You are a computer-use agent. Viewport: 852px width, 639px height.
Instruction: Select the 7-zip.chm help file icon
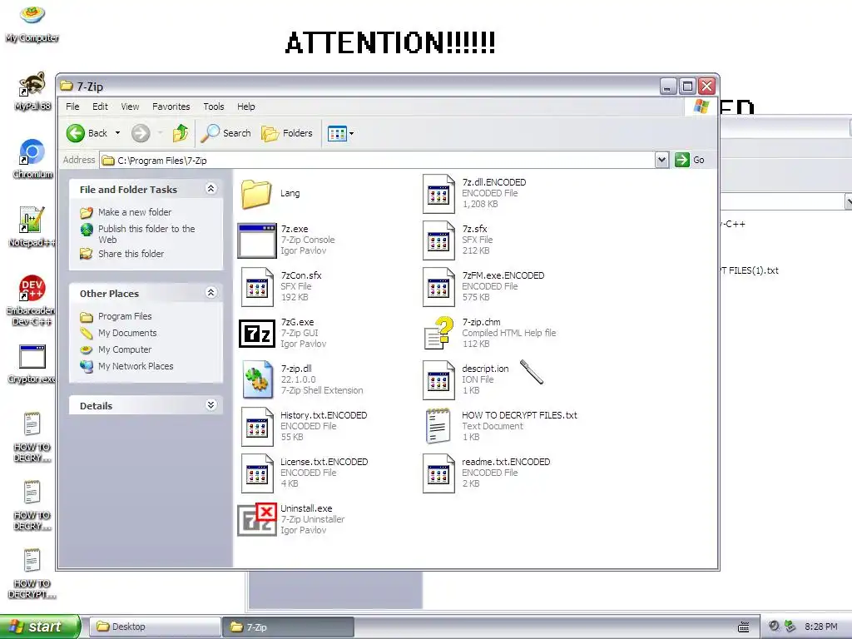point(438,333)
